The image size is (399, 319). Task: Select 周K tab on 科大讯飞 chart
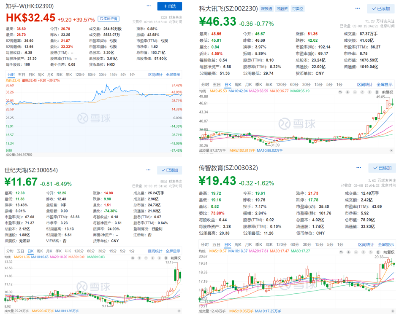[238, 85]
